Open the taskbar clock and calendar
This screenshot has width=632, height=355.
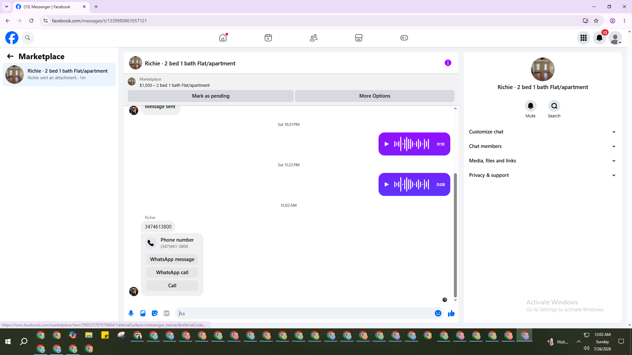pyautogui.click(x=602, y=342)
